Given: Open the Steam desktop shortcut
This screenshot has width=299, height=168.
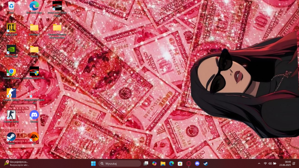Looking at the screenshot, I should tap(11, 138).
